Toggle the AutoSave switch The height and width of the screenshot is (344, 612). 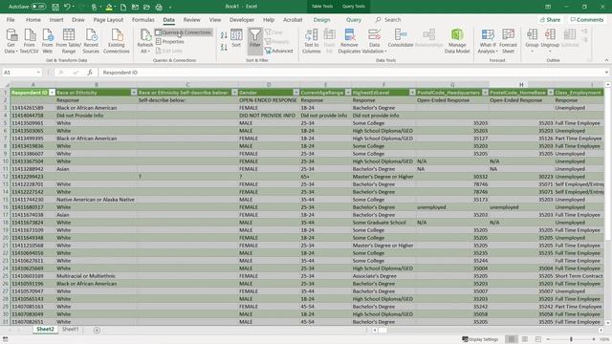click(38, 7)
